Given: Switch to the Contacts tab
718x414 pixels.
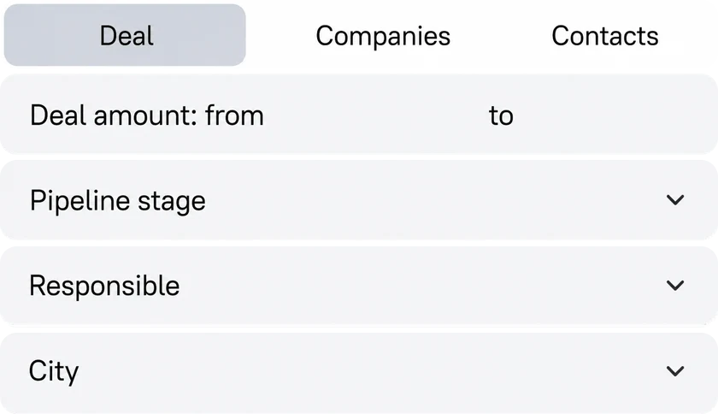Looking at the screenshot, I should click(x=605, y=36).
